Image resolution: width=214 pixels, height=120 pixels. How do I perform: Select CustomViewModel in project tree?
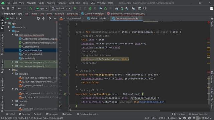tap(32, 54)
